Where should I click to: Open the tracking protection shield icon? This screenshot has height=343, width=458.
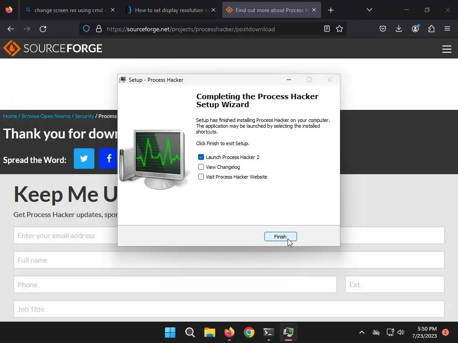(x=86, y=29)
